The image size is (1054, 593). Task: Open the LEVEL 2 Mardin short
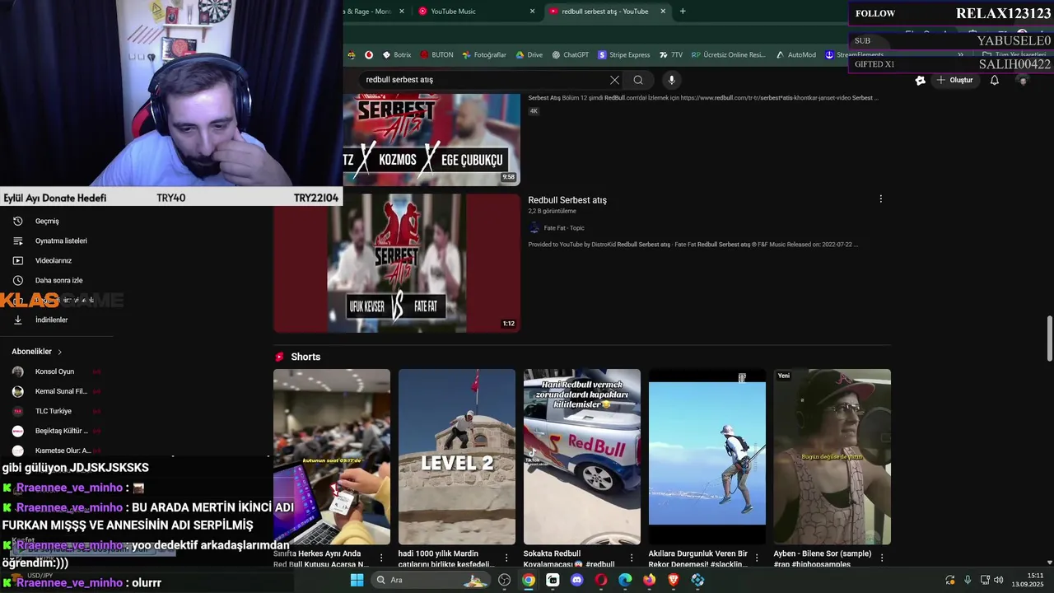click(x=457, y=457)
